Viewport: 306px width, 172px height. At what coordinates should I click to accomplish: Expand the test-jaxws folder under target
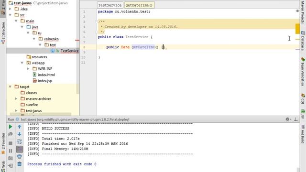(16, 111)
